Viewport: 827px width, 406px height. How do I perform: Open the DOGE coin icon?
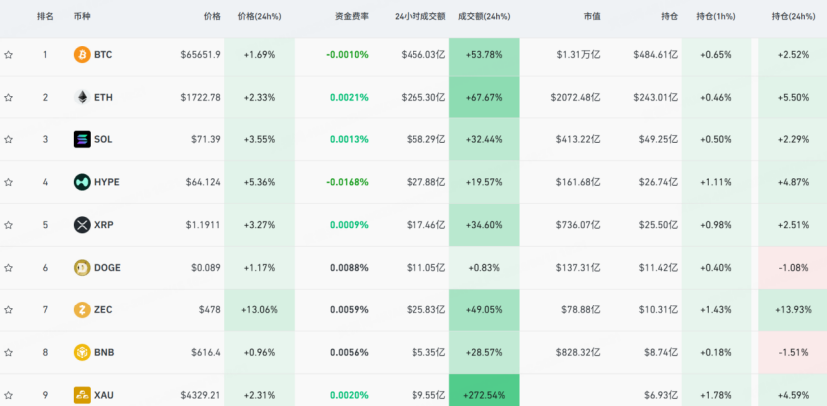[x=82, y=268]
